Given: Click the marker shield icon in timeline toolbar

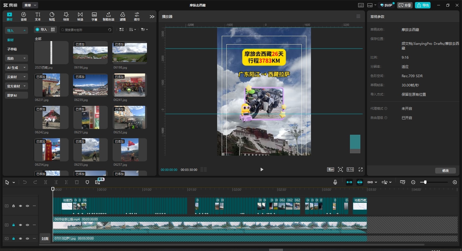Looking at the screenshot, I should click(87, 182).
